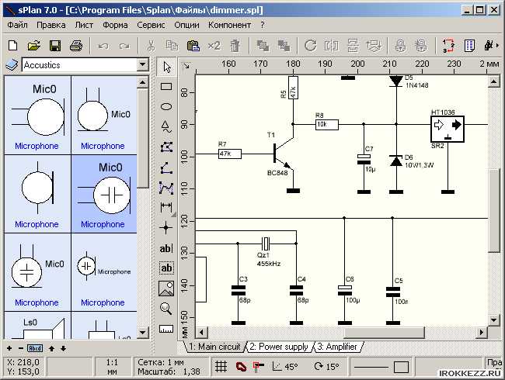Select the dimension measuring tool
The image size is (505, 380).
coord(165,207)
